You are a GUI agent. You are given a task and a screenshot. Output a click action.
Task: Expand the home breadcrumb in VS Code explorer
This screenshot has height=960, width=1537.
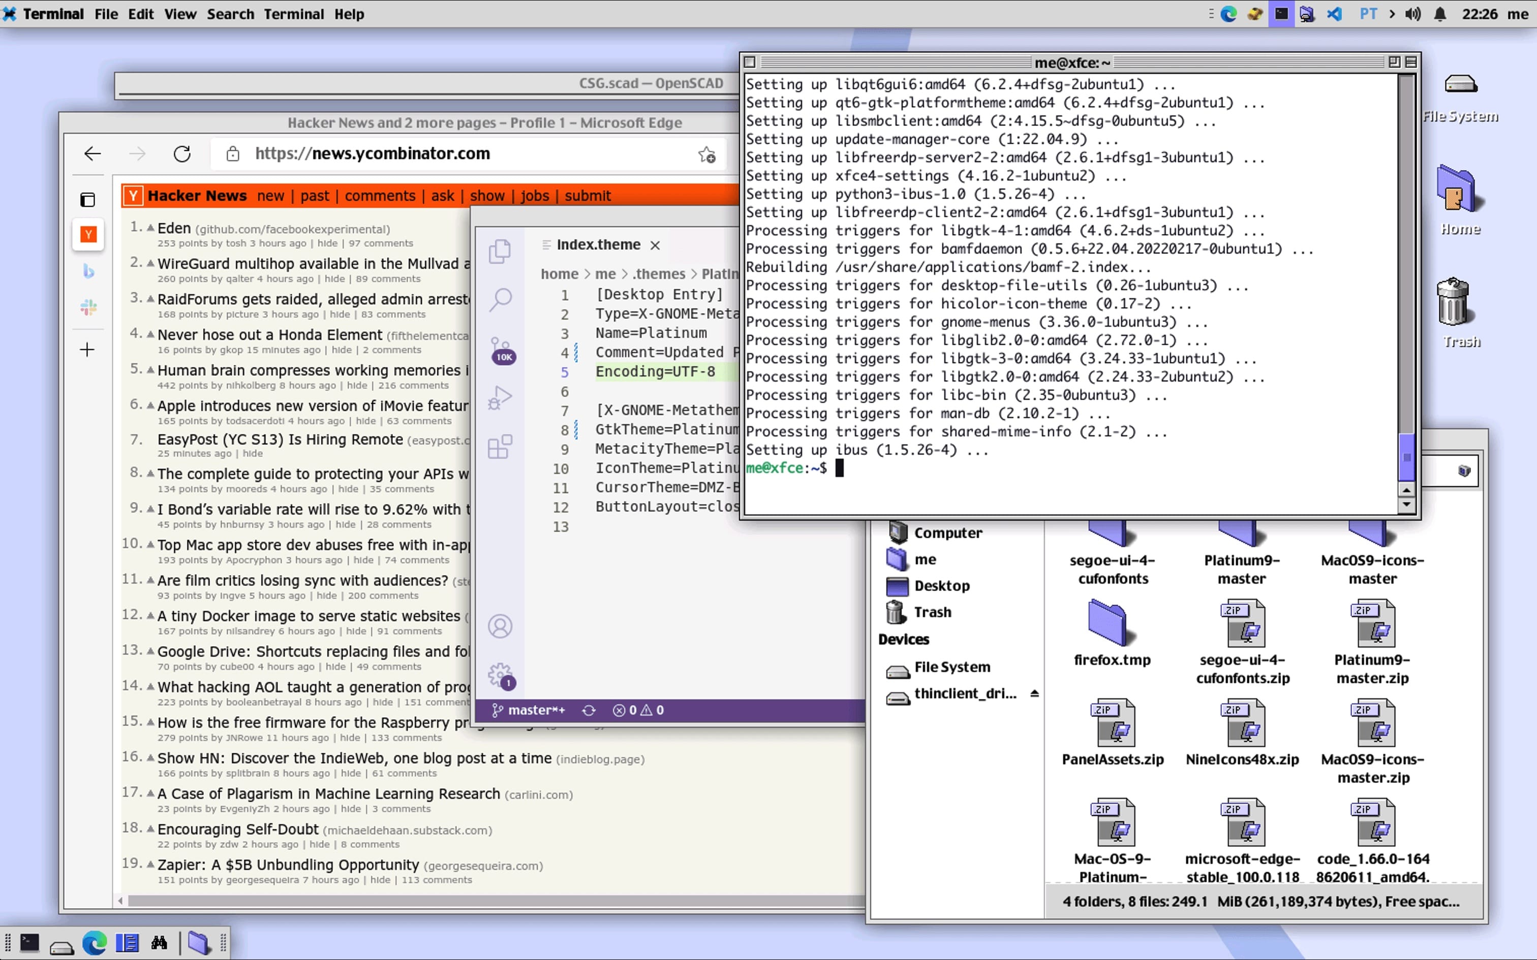point(559,272)
